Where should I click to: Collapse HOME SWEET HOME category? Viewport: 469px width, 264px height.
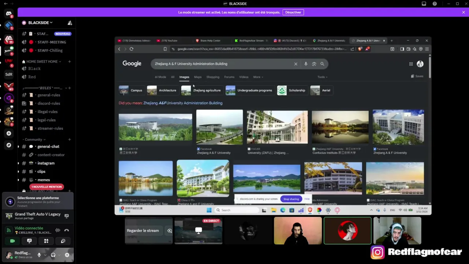coord(41,62)
